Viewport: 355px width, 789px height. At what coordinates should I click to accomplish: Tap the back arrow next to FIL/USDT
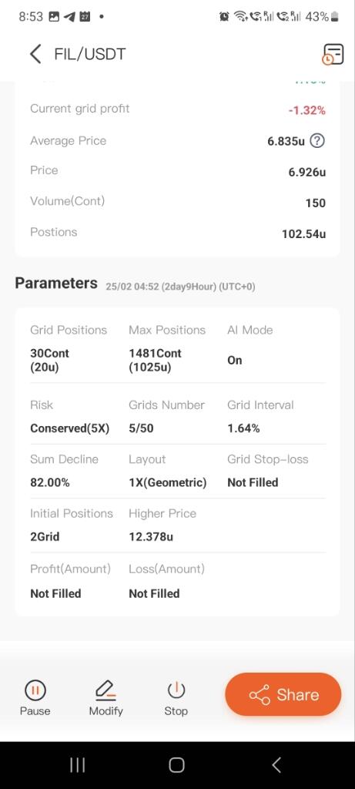pyautogui.click(x=35, y=54)
